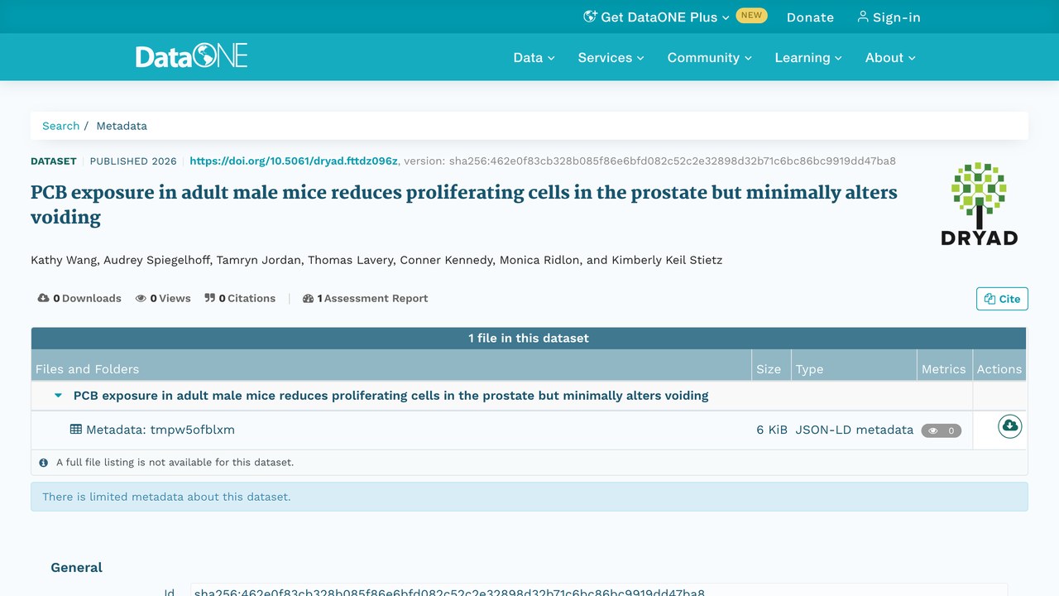Click the Type column header
This screenshot has height=596, width=1059.
pos(809,369)
